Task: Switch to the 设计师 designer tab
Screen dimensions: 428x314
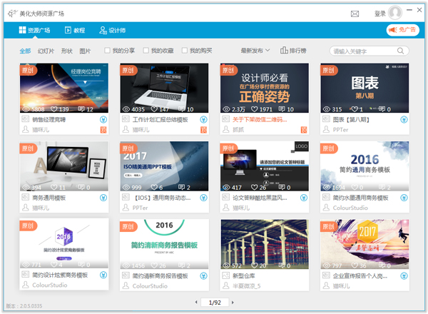Action: click(113, 30)
